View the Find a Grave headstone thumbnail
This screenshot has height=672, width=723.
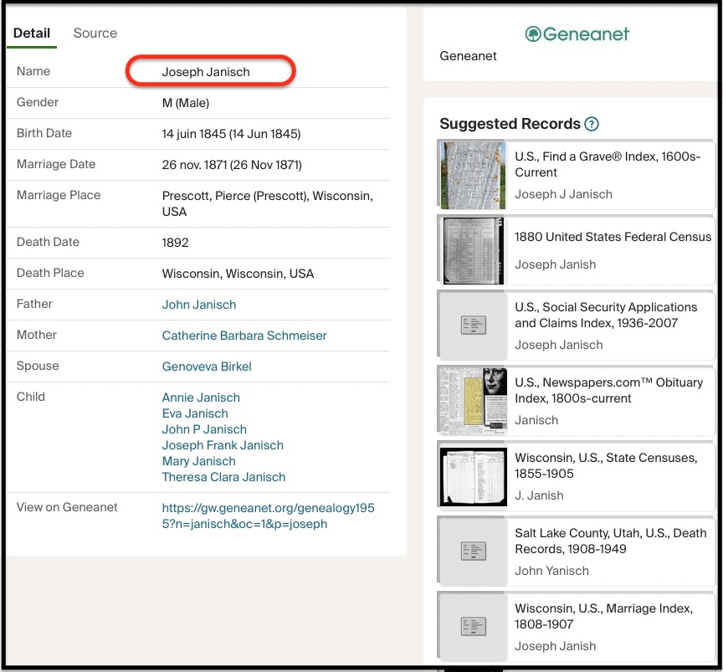473,176
